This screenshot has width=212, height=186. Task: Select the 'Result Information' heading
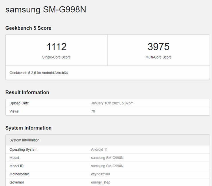27,92
